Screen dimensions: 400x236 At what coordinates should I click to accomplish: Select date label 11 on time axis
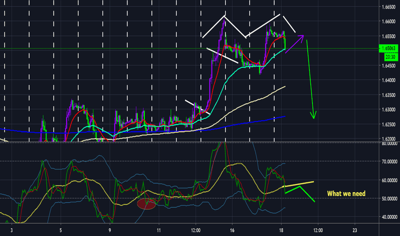pyautogui.click(x=159, y=230)
